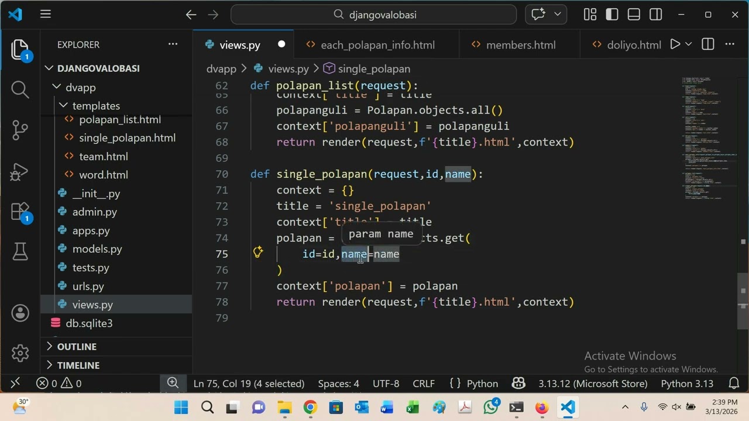The width and height of the screenshot is (749, 421).
Task: Select interpreter 3.13.12 (Microsoft Store)
Action: click(593, 384)
